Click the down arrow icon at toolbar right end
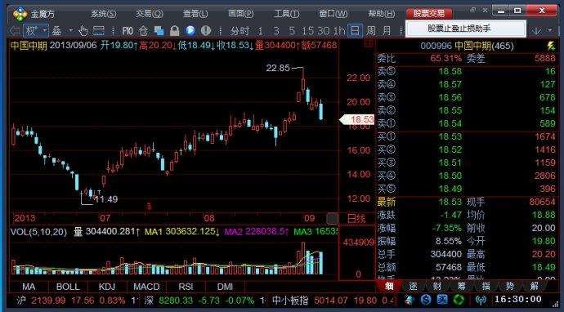This screenshot has width=564, height=312. [x=536, y=31]
